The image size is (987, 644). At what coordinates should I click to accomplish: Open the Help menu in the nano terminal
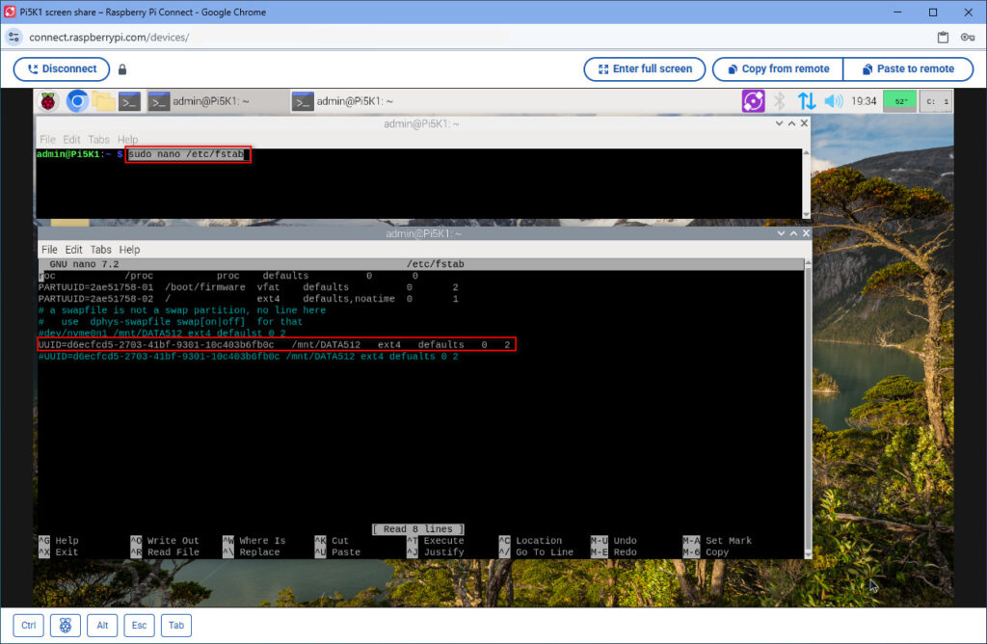tap(129, 250)
